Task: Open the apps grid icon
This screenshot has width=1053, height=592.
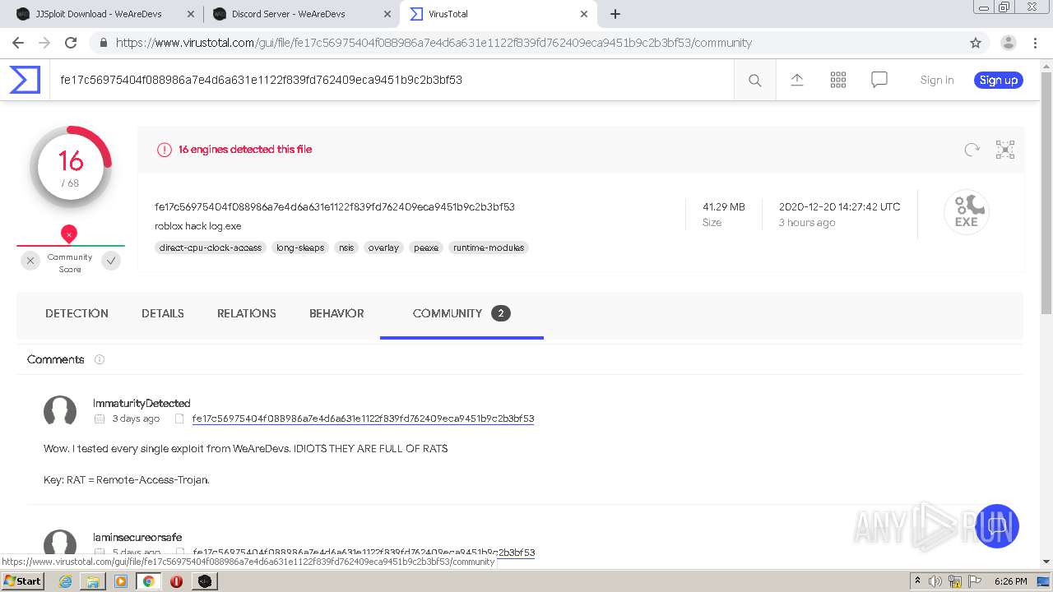Action: (838, 80)
